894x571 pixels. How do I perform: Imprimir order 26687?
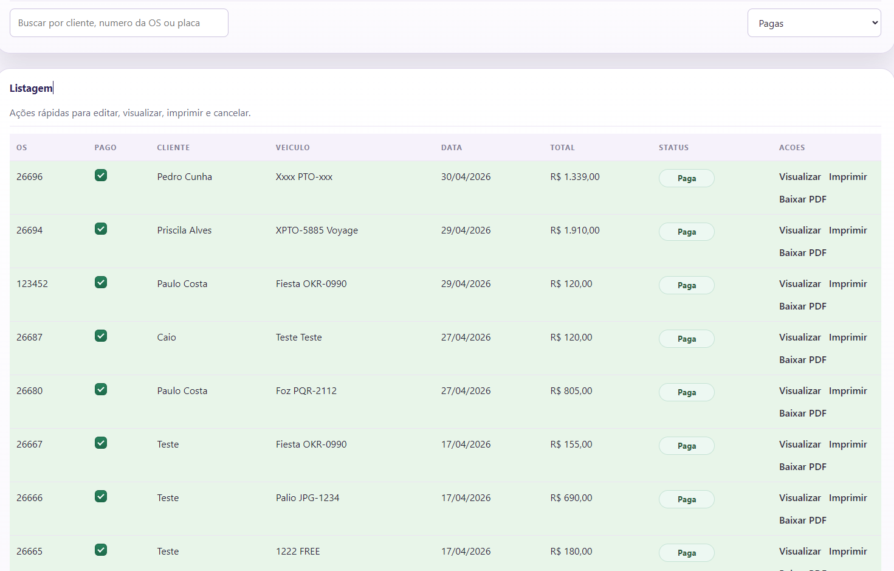[848, 337]
